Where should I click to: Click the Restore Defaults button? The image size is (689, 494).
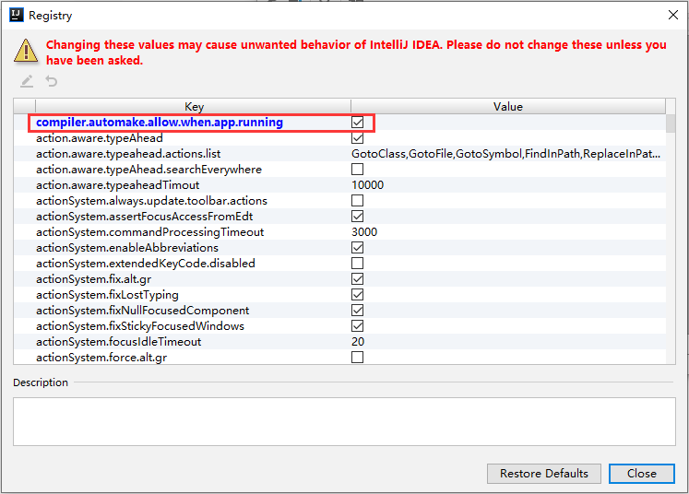[544, 474]
